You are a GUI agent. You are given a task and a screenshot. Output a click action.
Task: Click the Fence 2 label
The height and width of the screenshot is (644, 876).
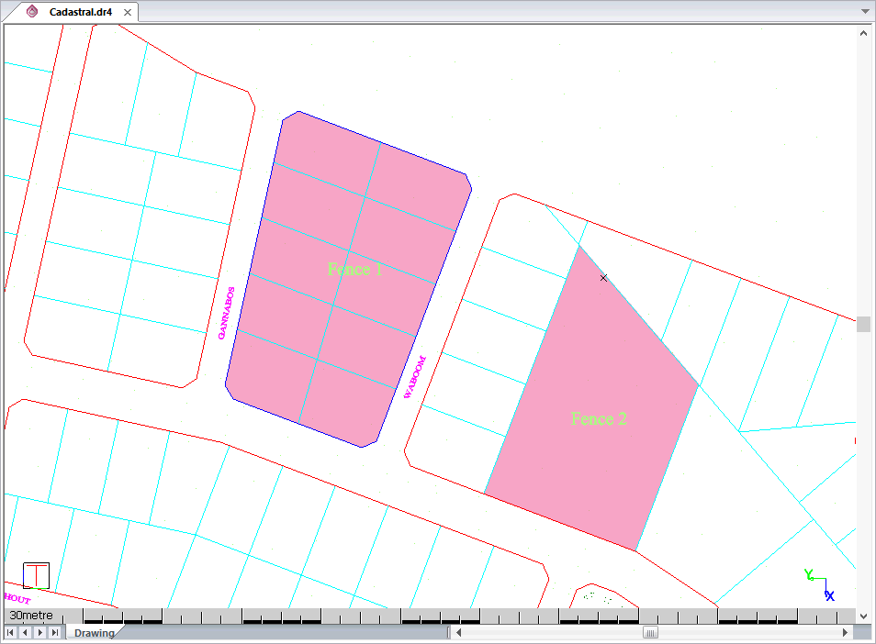pos(599,419)
